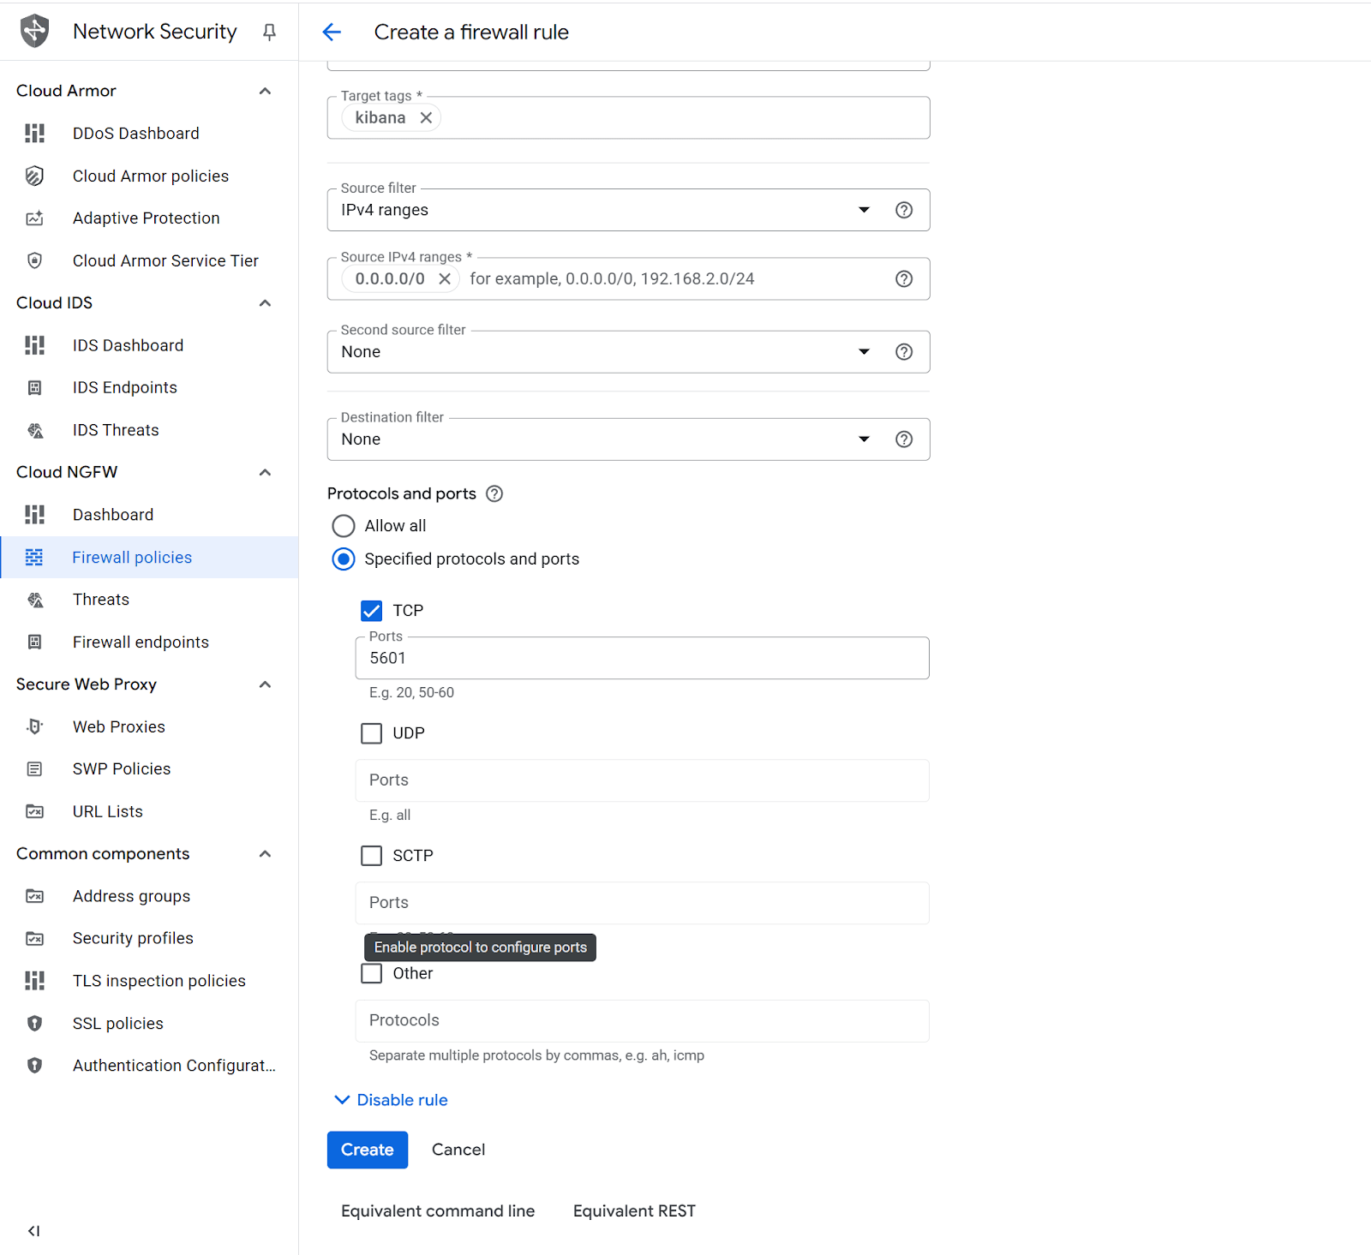Uncheck the TCP protocol checkbox

point(371,611)
